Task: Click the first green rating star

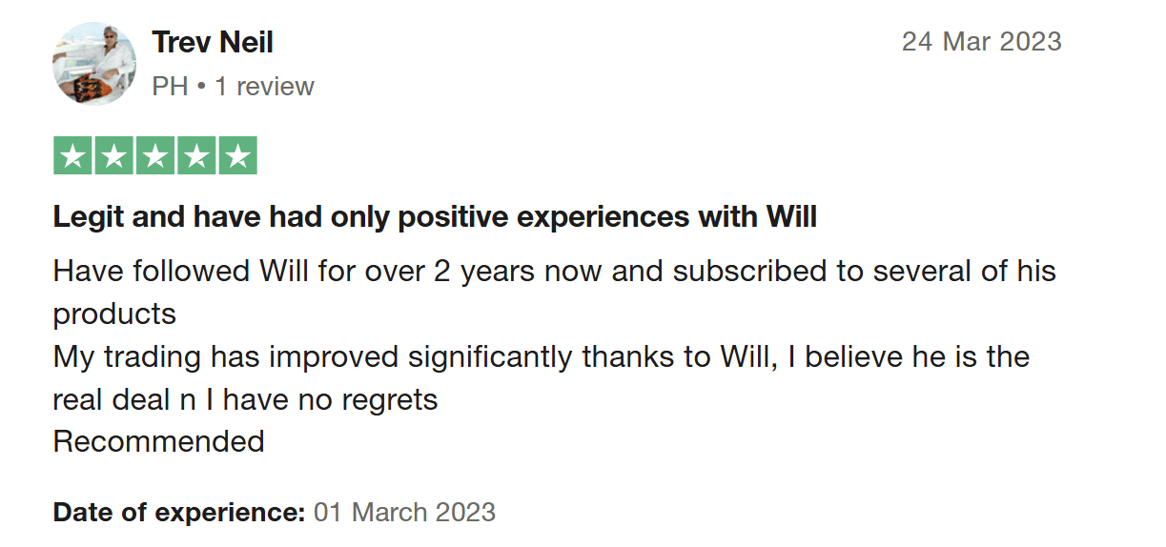Action: click(x=73, y=156)
